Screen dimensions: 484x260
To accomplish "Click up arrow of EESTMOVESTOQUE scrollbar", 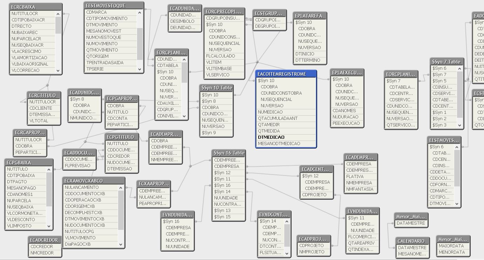I will tap(140, 12).
